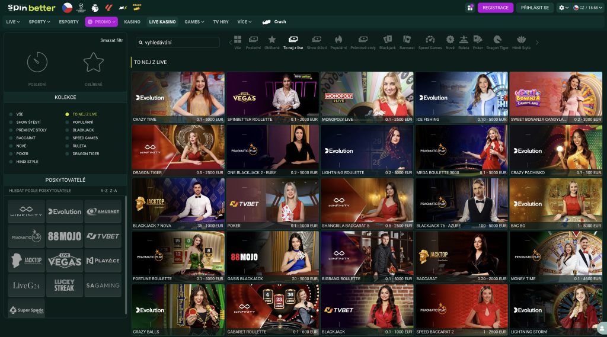The height and width of the screenshot is (337, 607).
Task: Click the Přihlásit se button
Action: tap(535, 8)
